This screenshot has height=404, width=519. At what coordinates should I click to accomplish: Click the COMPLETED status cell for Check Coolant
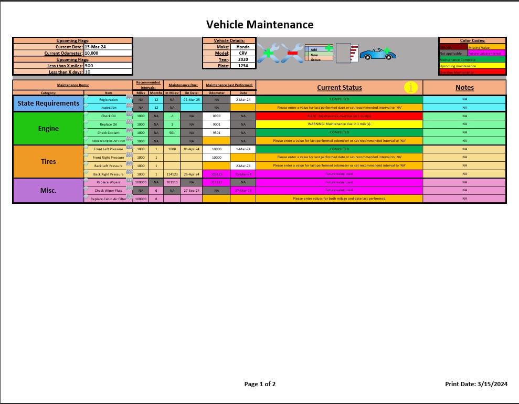pyautogui.click(x=340, y=132)
